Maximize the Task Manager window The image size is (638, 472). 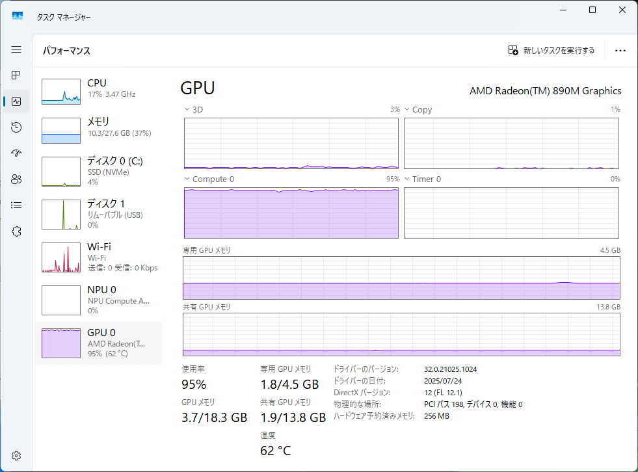coord(592,10)
